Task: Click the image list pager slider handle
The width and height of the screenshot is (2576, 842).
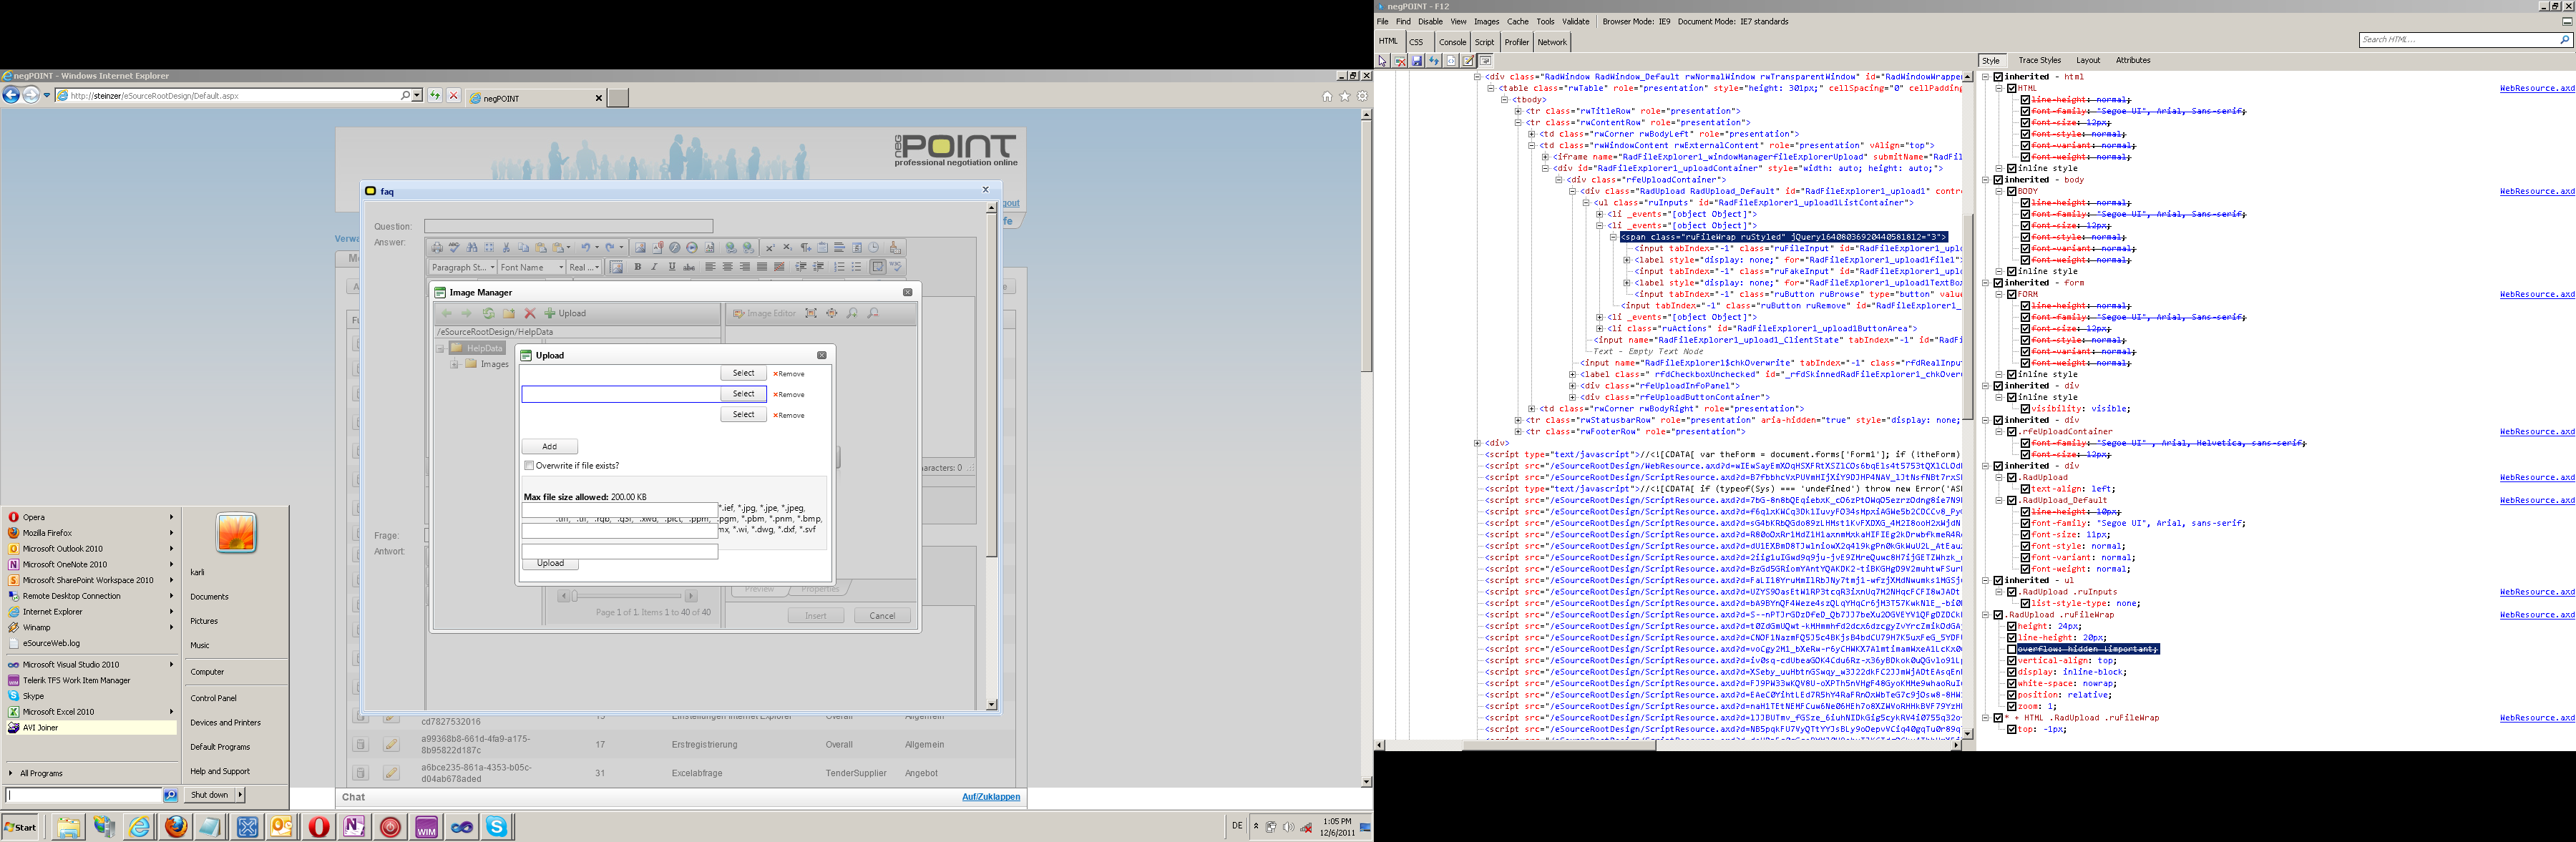Action: [574, 596]
